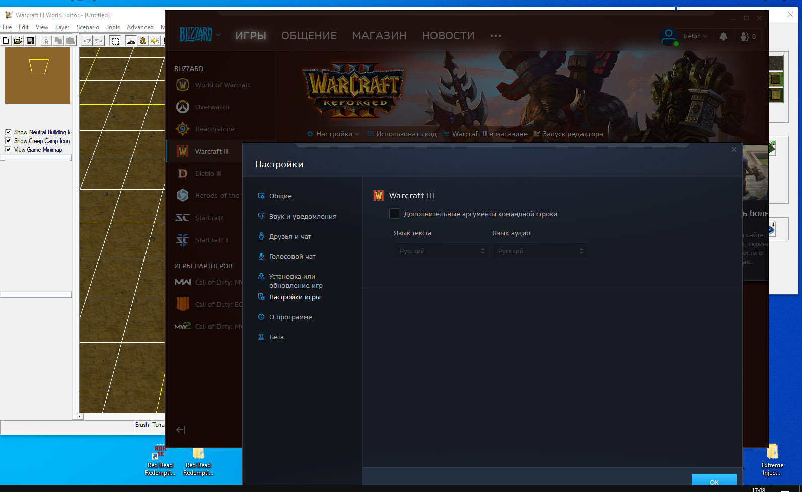
Task: Toggle Show Neutral Building Icons checkbox
Action: pos(8,132)
